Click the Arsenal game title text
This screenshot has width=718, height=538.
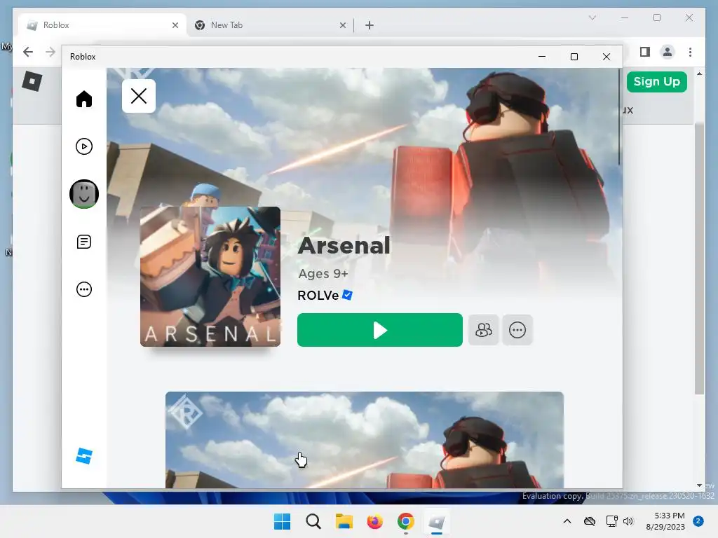point(344,245)
